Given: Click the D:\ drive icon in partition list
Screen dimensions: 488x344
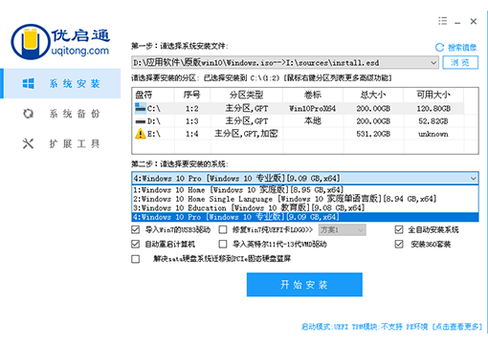Looking at the screenshot, I should click(141, 121).
